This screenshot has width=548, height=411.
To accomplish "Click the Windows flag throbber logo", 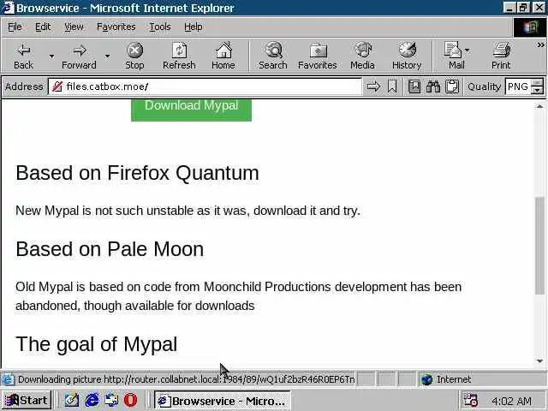I will pyautogui.click(x=529, y=27).
